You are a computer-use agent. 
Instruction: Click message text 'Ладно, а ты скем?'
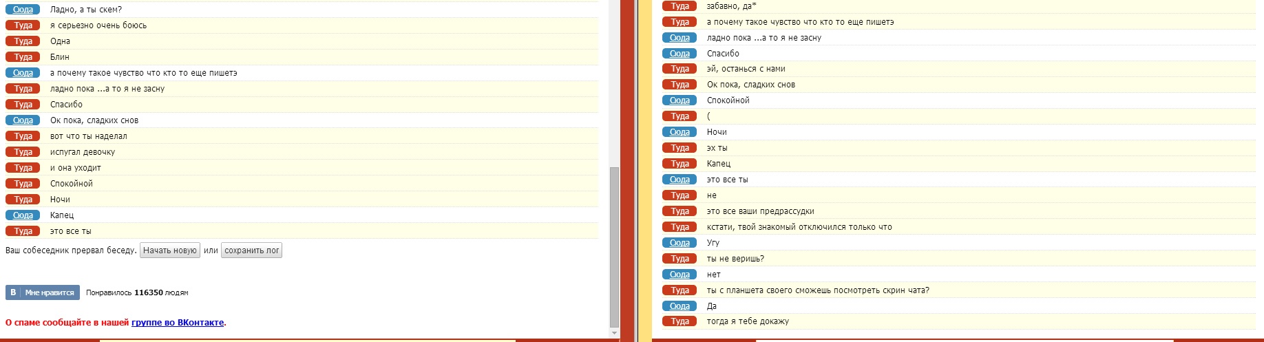pos(86,10)
